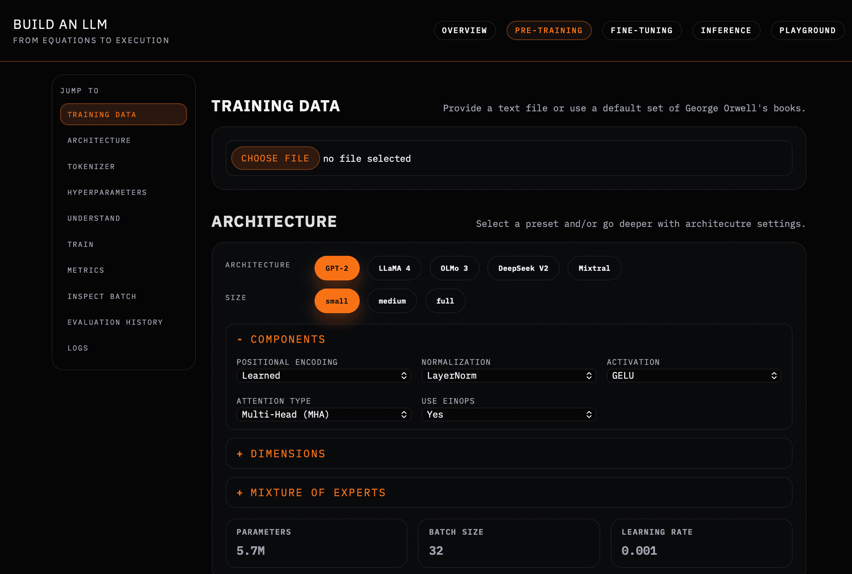Jump to Evaluation History section
This screenshot has height=574, width=852.
pos(115,322)
